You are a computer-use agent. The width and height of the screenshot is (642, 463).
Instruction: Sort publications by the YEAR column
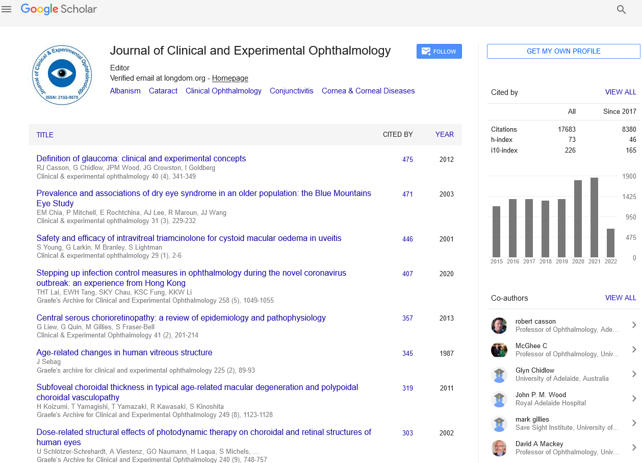[444, 135]
